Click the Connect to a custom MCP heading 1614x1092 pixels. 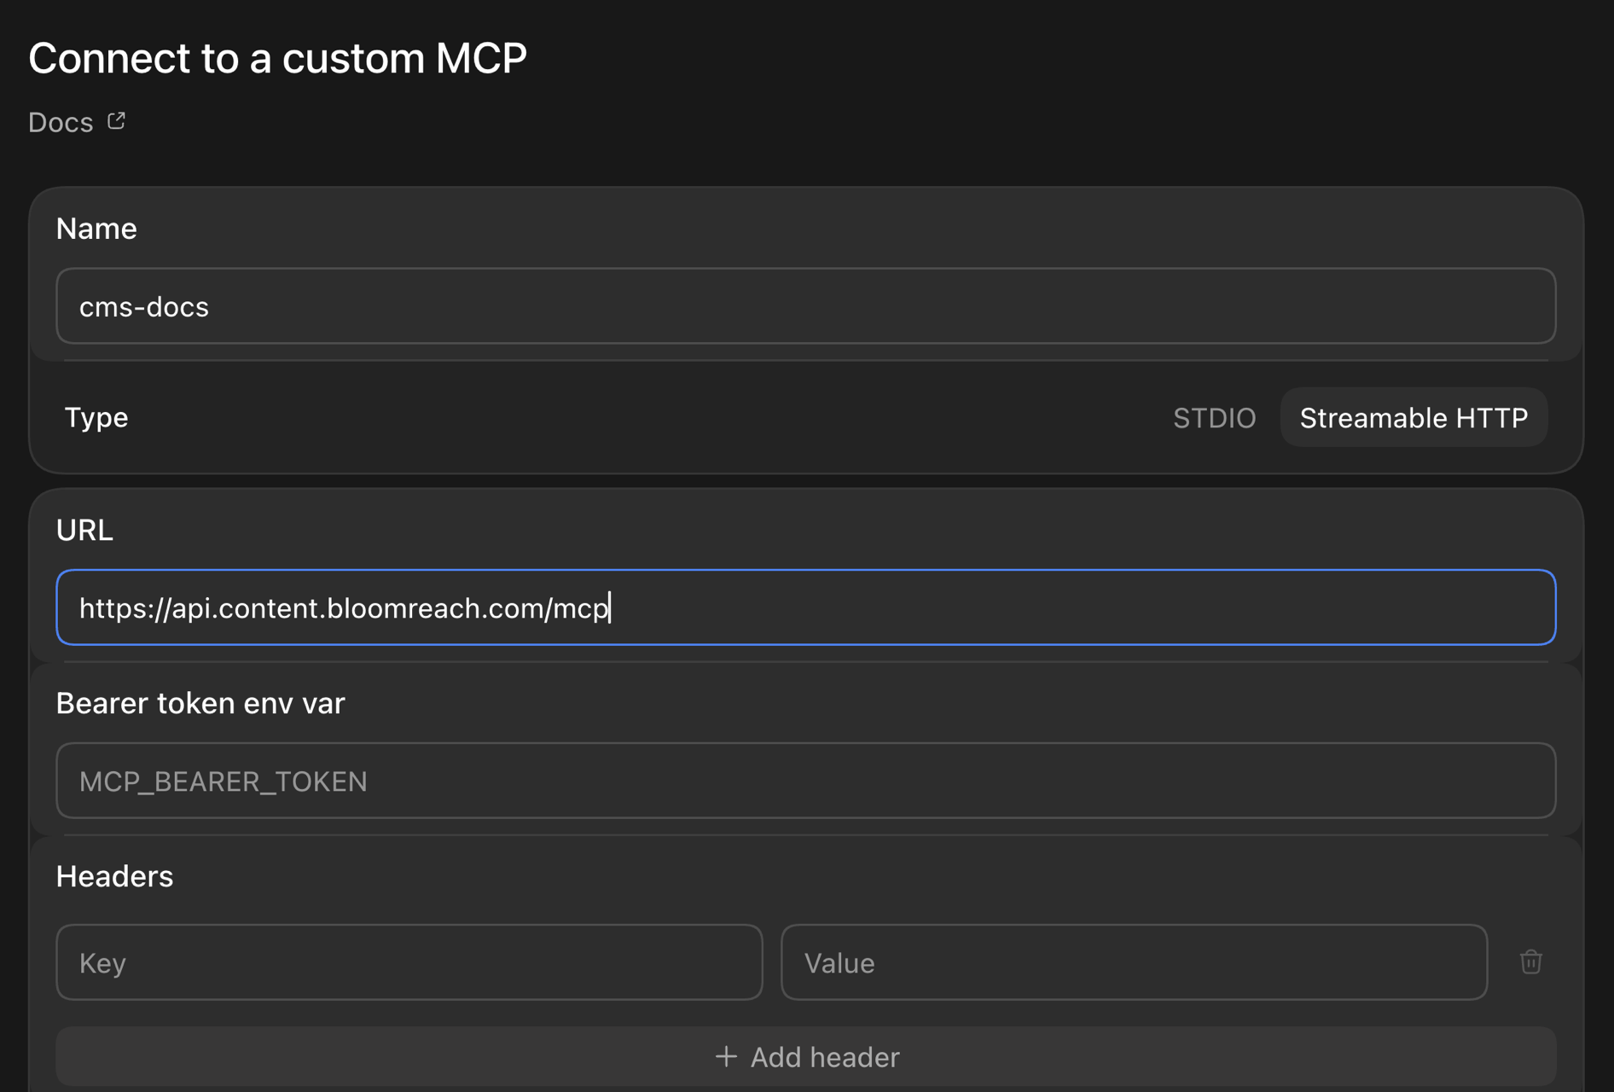[278, 58]
